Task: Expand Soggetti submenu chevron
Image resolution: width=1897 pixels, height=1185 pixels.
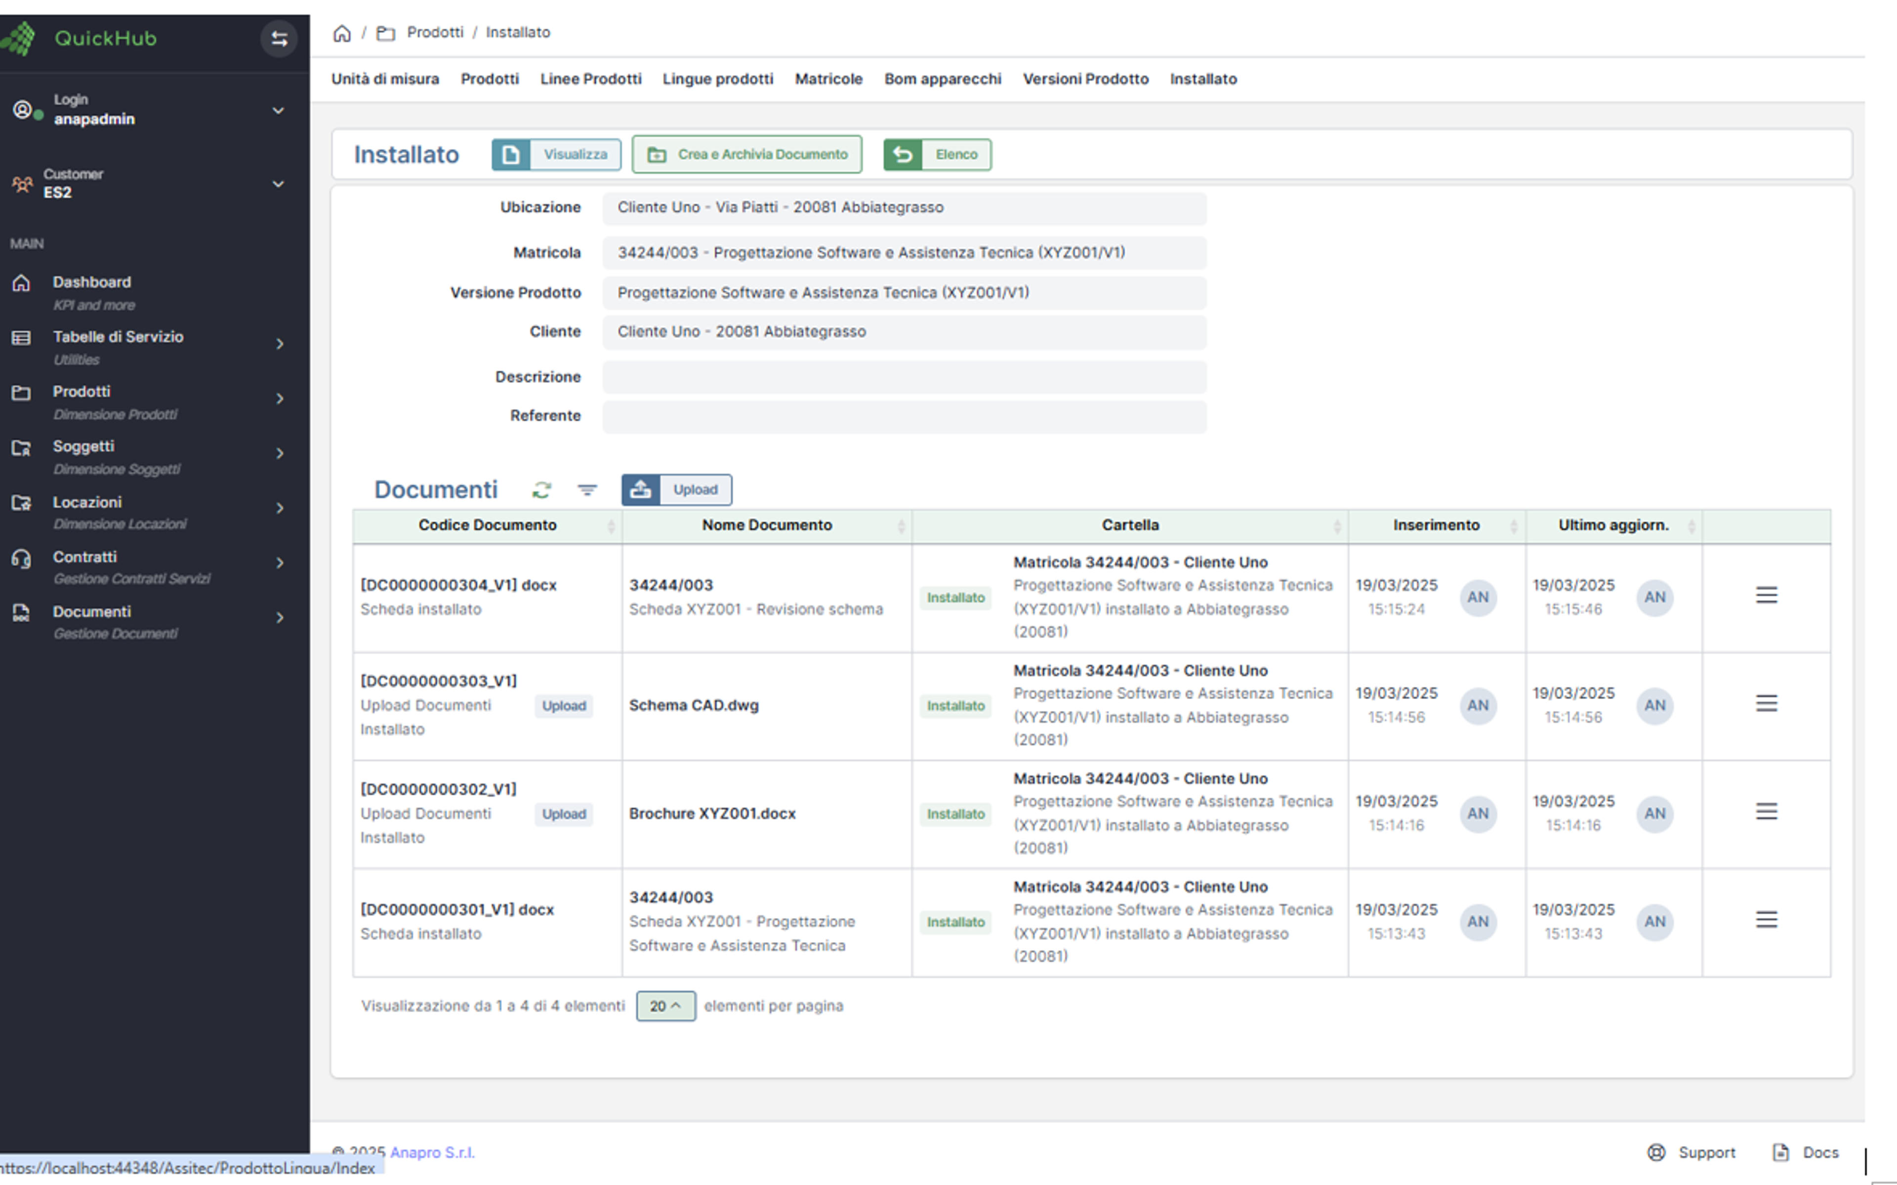Action: [x=280, y=454]
